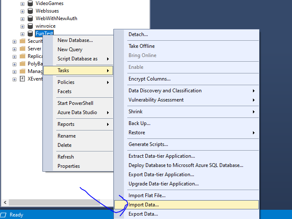Click the WebWithNewAuth database icon
Screen dimensions: 292x219
tap(30, 18)
